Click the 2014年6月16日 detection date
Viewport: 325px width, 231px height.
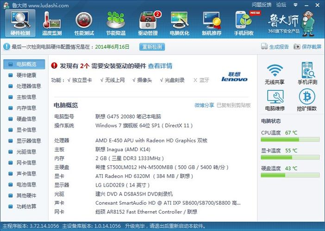click(112, 47)
